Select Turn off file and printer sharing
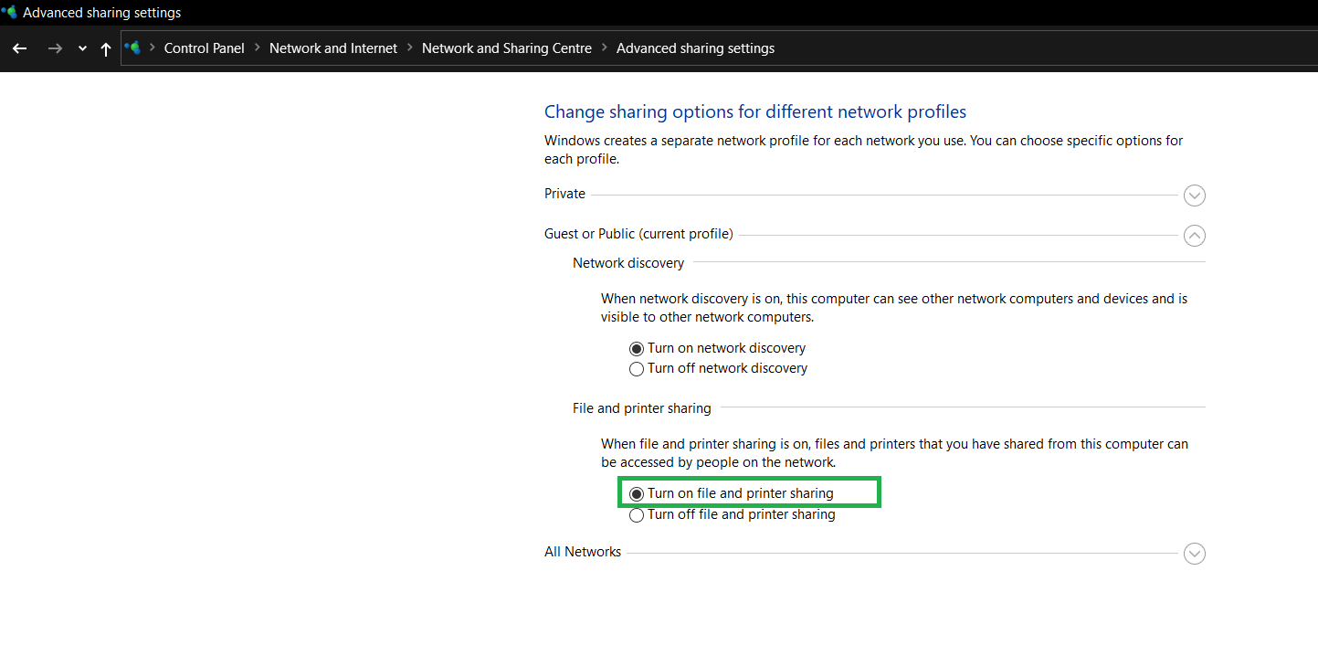This screenshot has height=645, width=1318. coord(637,515)
